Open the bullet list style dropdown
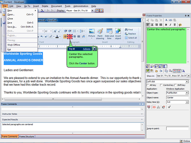 [78, 31]
